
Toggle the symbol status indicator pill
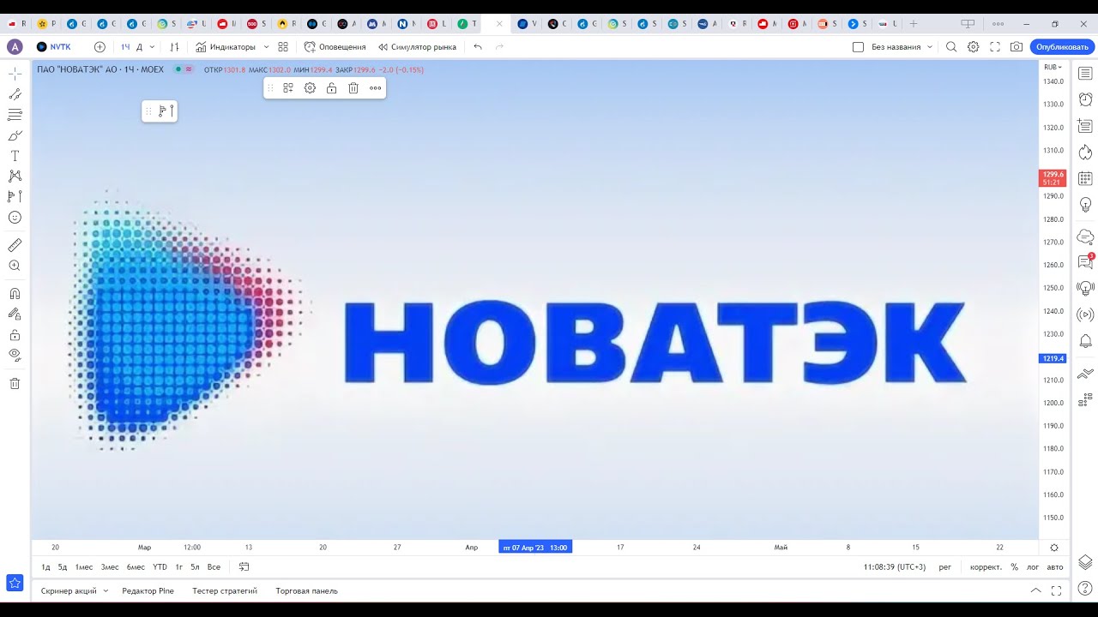[183, 69]
